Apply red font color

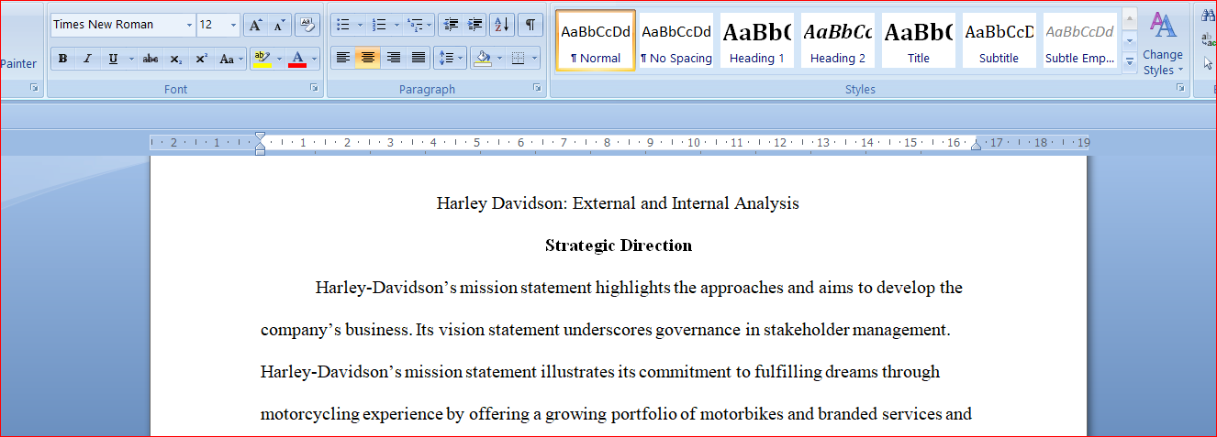point(296,59)
